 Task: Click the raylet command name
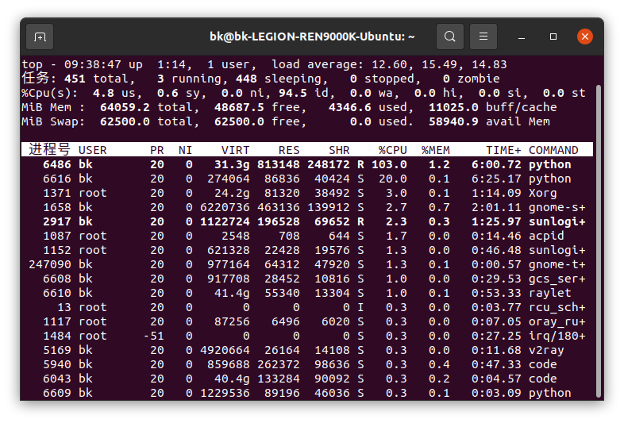point(549,294)
